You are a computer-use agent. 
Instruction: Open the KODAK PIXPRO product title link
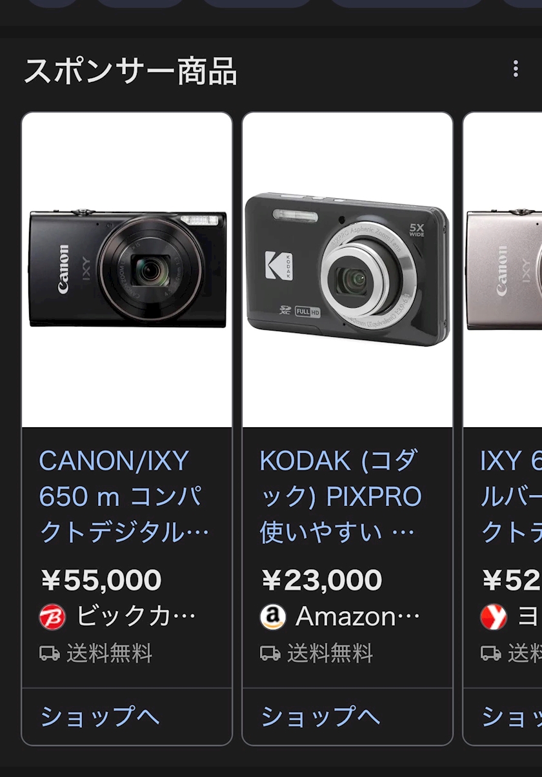pyautogui.click(x=341, y=496)
